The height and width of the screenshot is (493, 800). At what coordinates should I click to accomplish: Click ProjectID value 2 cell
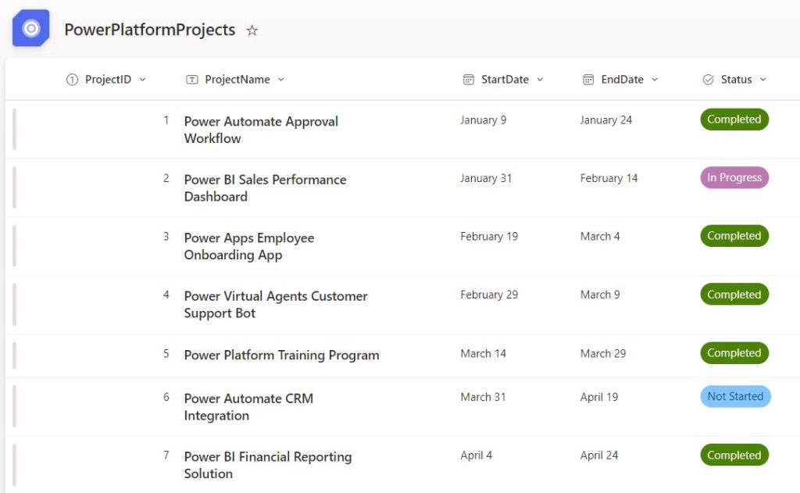point(166,178)
